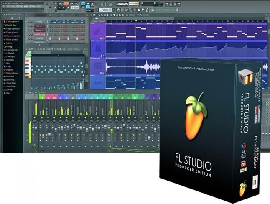Click the piano roll magnet snap icon
This screenshot has width=270, height=204.
tap(32, 49)
